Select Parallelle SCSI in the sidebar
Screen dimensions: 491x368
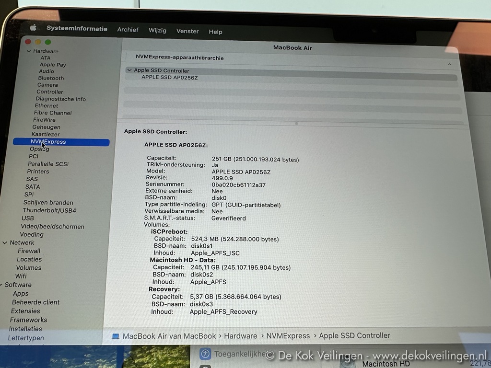(48, 164)
